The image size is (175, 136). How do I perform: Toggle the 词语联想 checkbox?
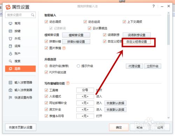(x=105, y=35)
